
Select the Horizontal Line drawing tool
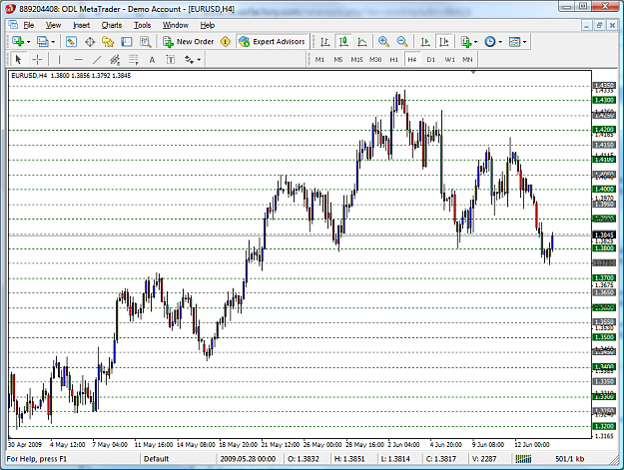pyautogui.click(x=79, y=60)
